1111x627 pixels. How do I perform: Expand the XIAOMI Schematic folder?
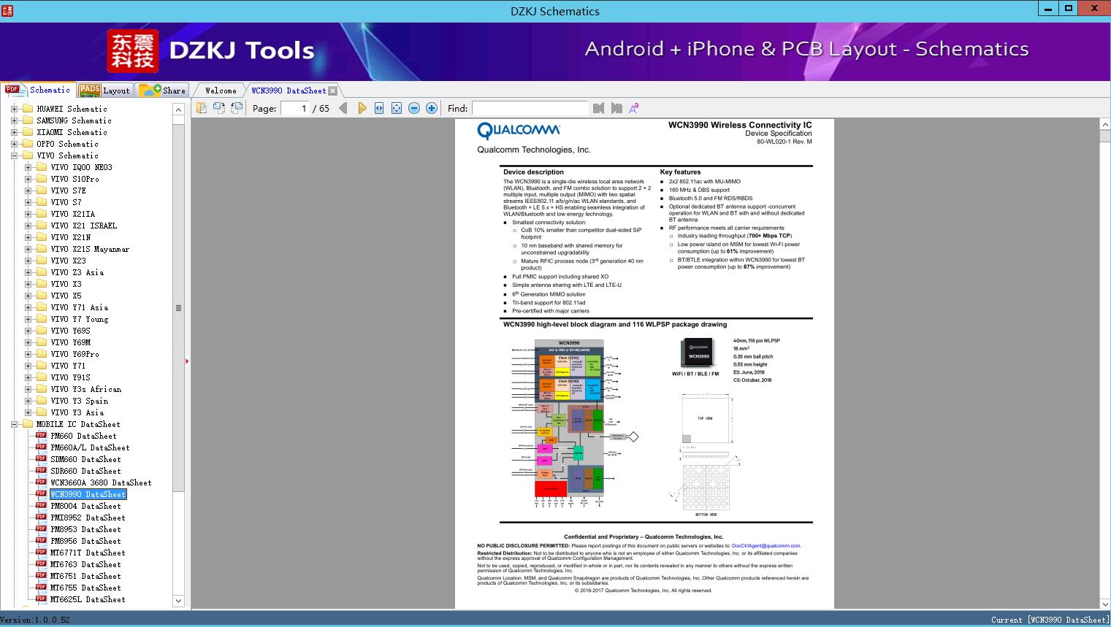point(14,132)
